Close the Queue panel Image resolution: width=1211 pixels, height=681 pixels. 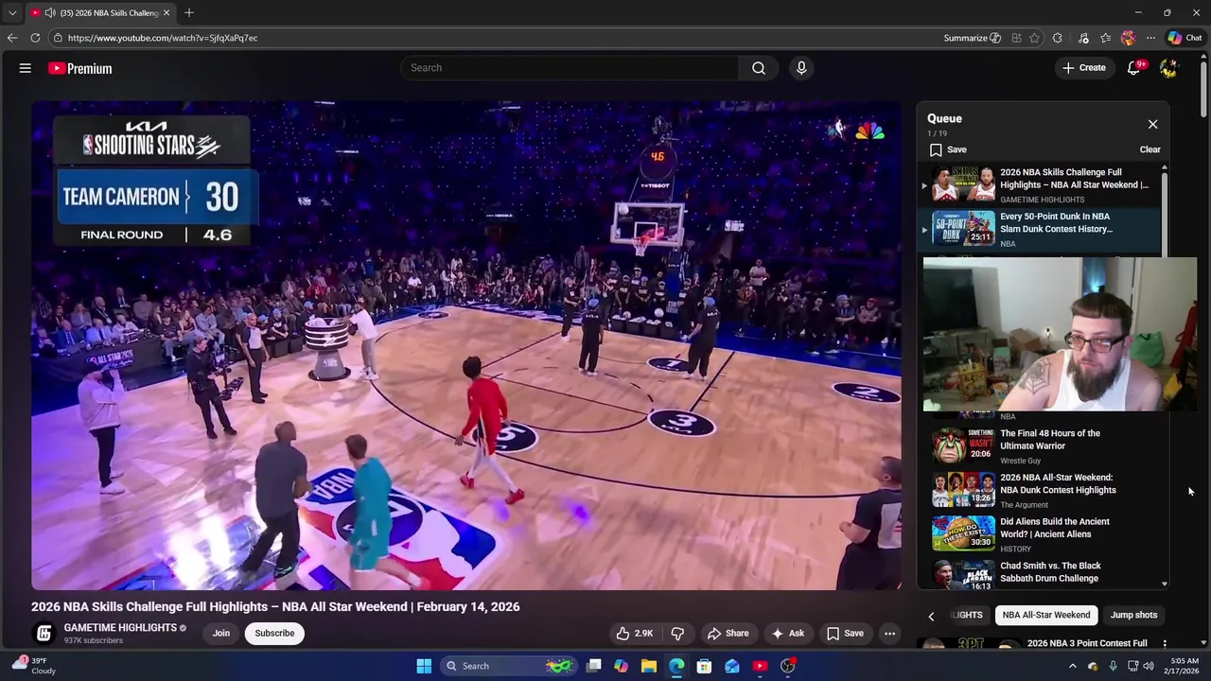pyautogui.click(x=1152, y=124)
